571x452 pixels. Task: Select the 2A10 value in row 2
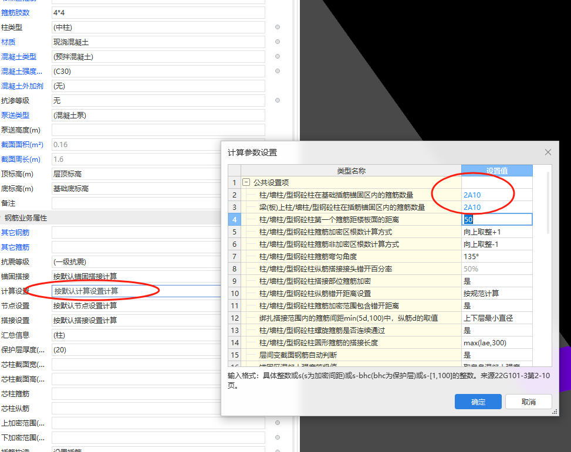point(496,195)
